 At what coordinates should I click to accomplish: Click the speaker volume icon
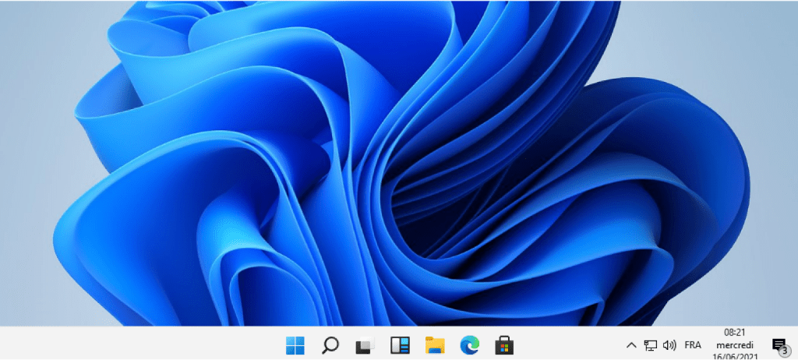pos(669,344)
